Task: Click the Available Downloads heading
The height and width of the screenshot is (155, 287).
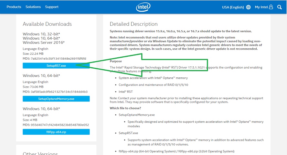Action: (x=47, y=24)
